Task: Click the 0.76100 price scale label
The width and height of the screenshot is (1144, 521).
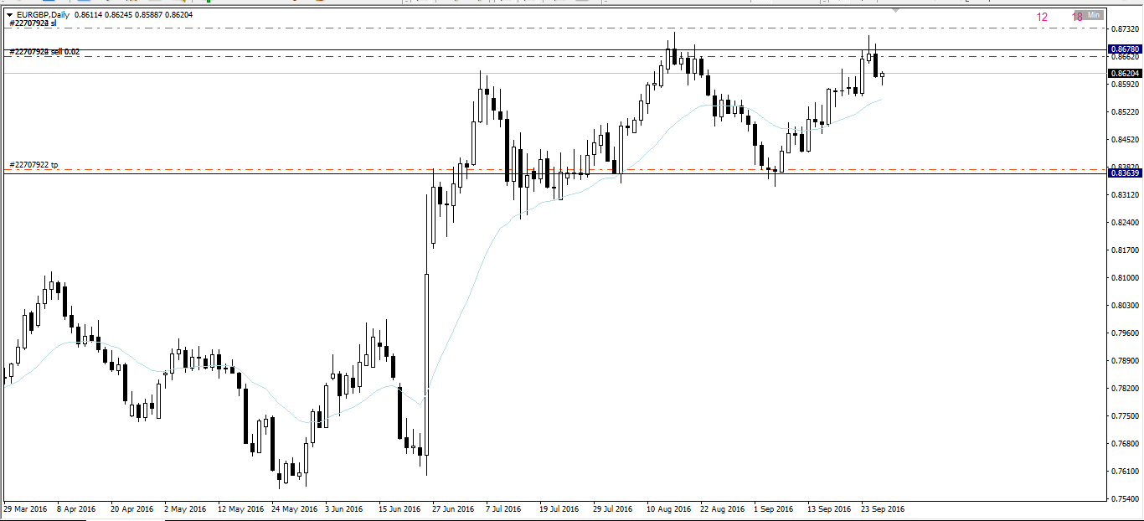Action: 1125,472
